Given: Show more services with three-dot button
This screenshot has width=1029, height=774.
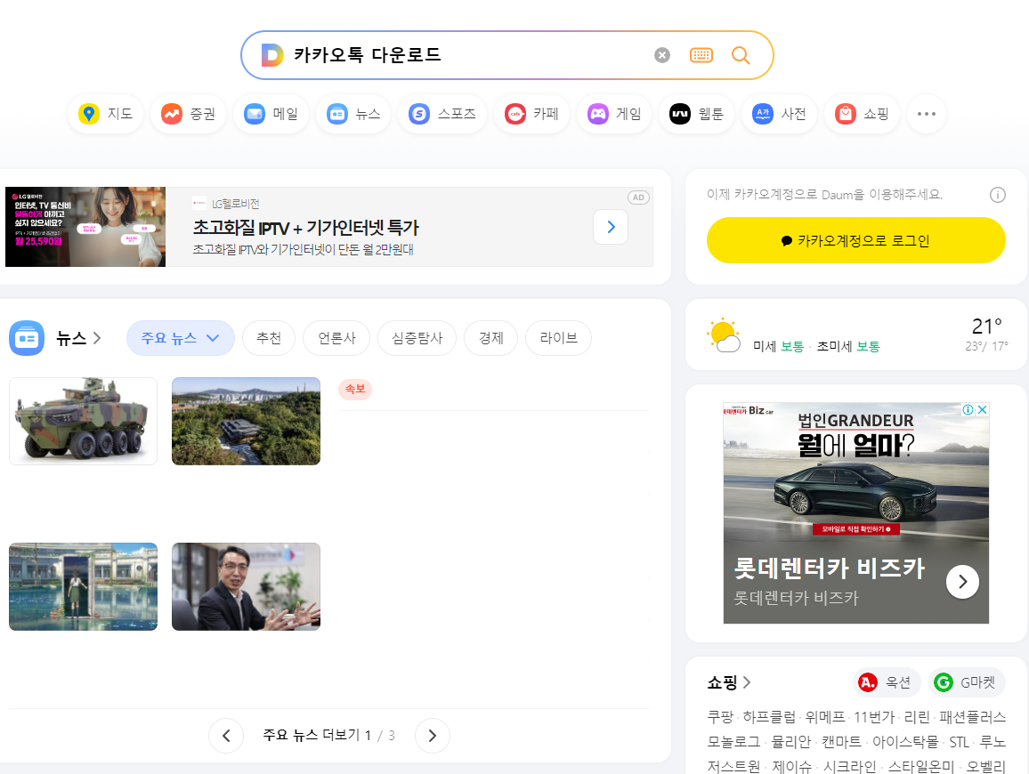Looking at the screenshot, I should [927, 114].
